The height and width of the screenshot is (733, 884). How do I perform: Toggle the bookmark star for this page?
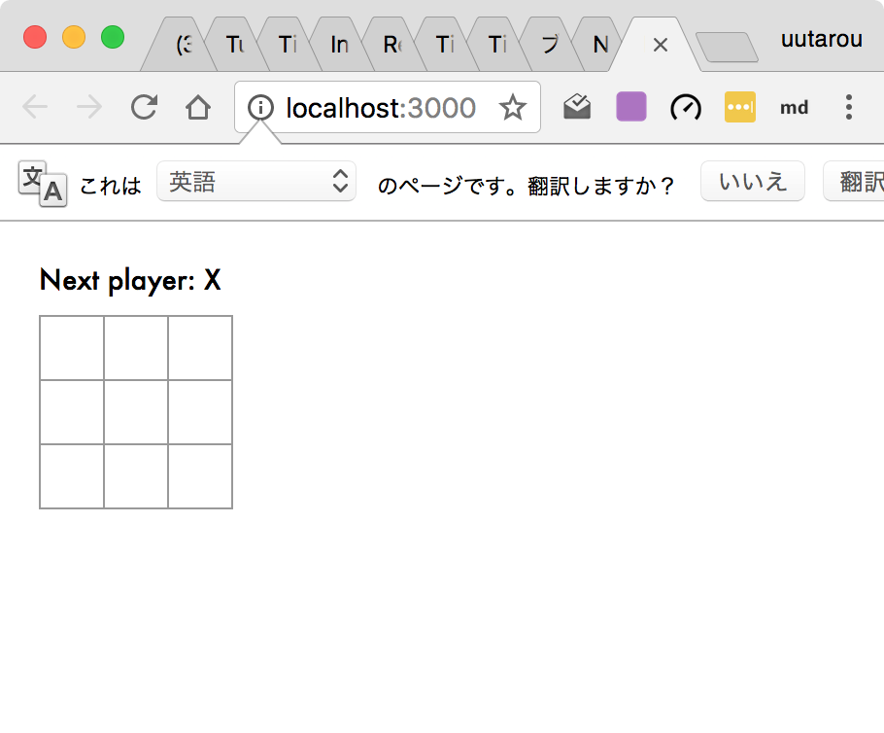click(x=512, y=108)
